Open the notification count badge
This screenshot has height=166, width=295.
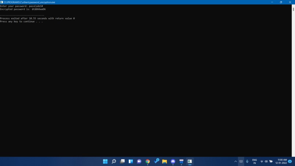pyautogui.click(x=290, y=161)
